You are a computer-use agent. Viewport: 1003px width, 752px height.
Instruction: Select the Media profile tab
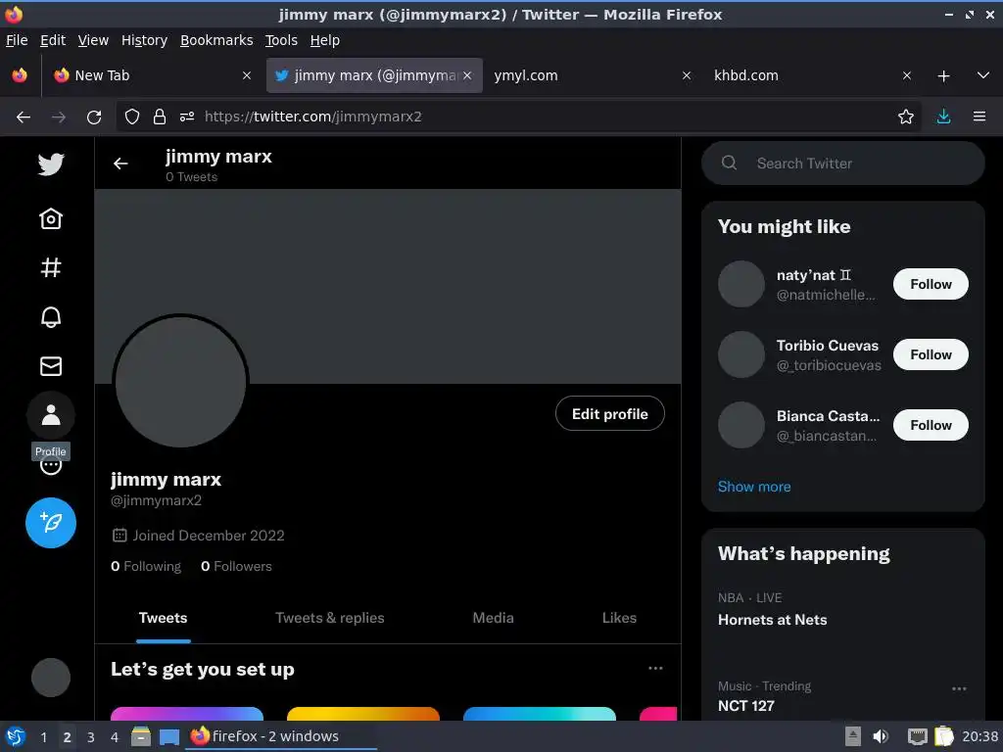(x=493, y=618)
